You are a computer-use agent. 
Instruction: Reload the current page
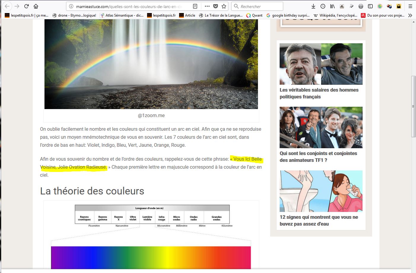pos(26,6)
